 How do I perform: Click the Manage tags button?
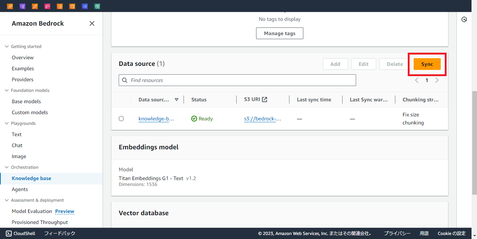[280, 33]
